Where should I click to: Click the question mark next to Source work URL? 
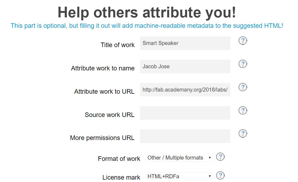[x=243, y=110]
